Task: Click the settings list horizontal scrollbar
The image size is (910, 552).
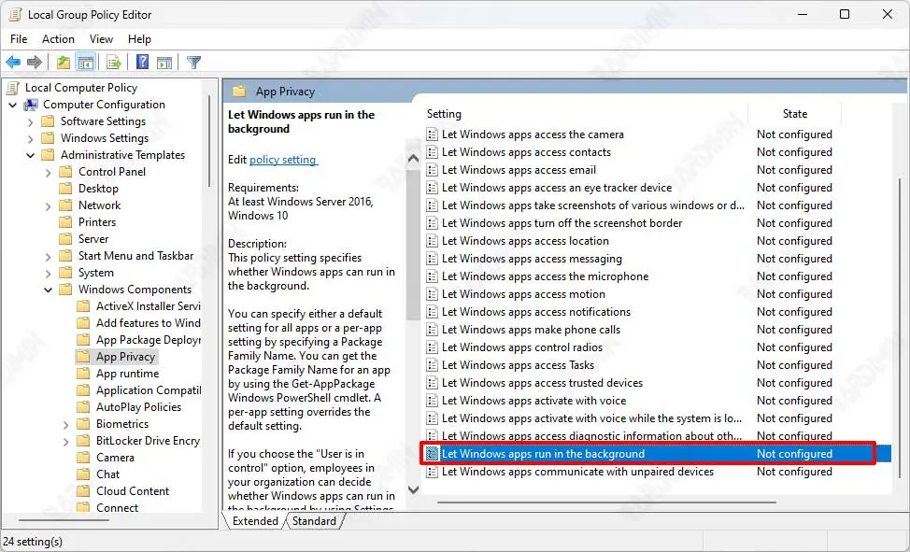Action: point(606,502)
